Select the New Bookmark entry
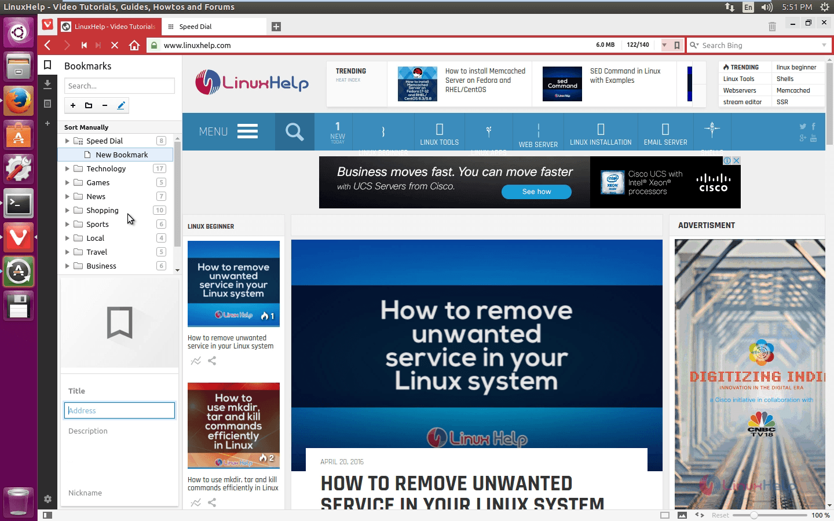 point(115,155)
